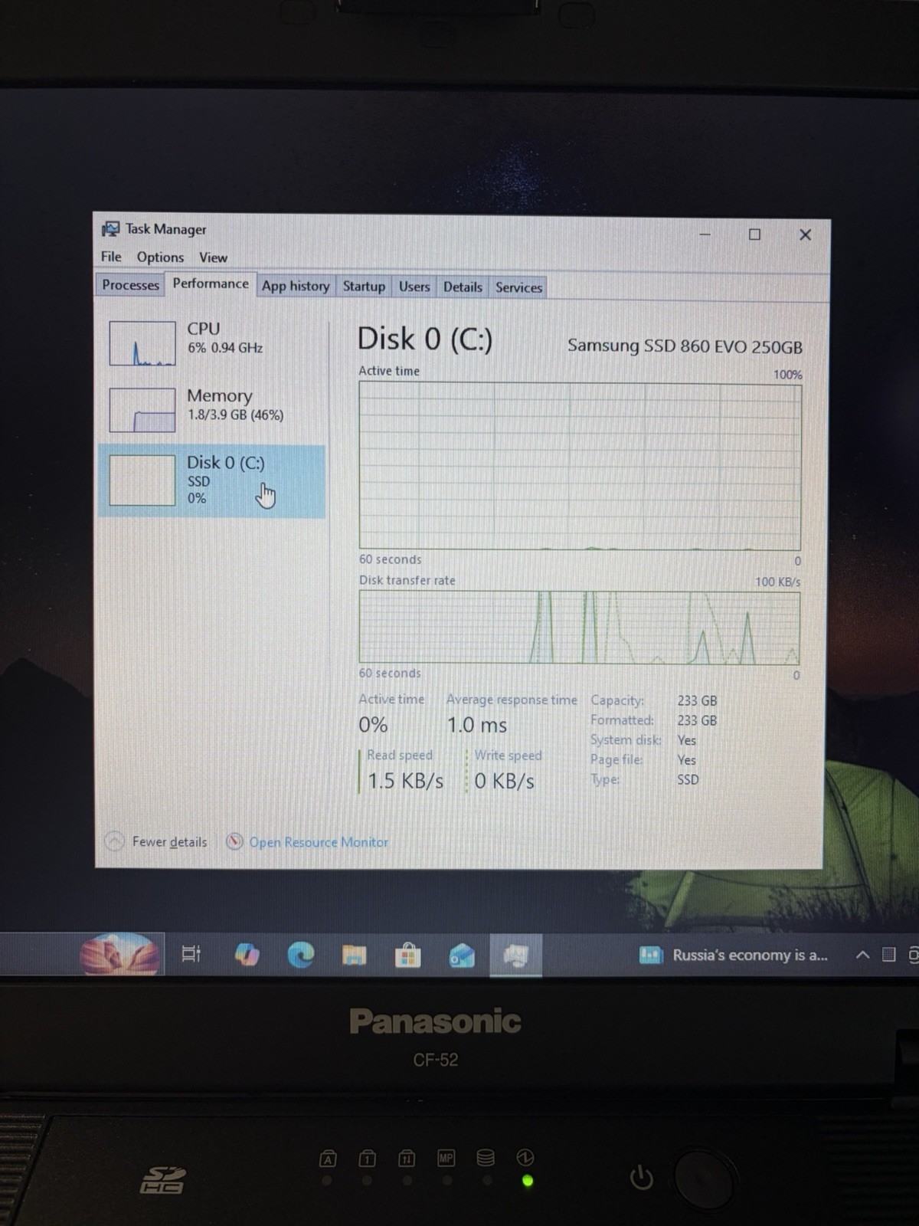Click the Fewer details label
The height and width of the screenshot is (1226, 919).
(x=169, y=842)
